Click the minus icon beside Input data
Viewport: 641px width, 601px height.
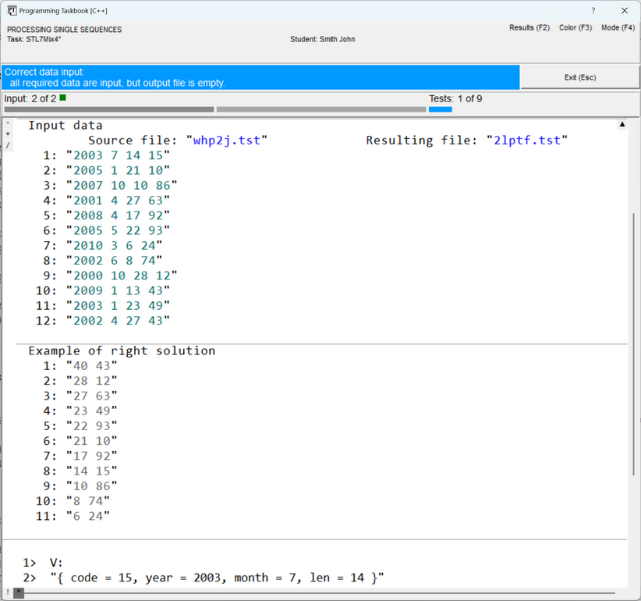[8, 123]
